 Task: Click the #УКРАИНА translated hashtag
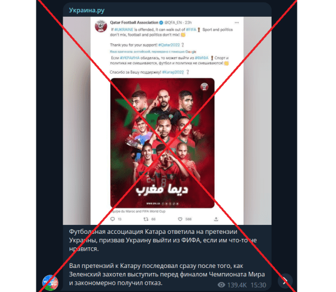(x=130, y=58)
